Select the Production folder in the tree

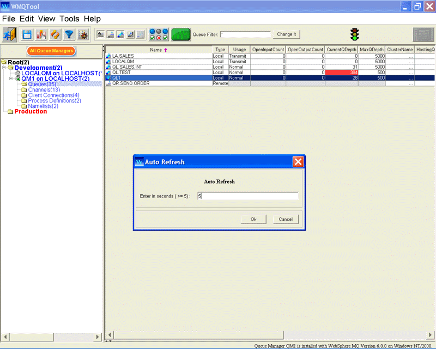[31, 112]
